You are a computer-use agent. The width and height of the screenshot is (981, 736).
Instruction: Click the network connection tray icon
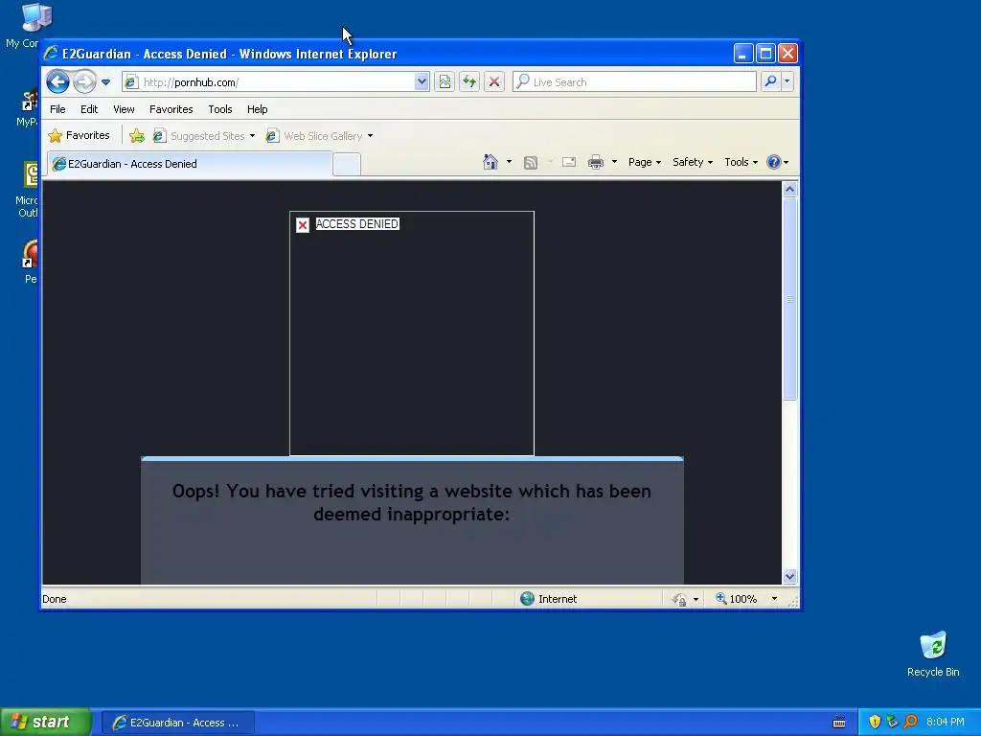pos(892,723)
